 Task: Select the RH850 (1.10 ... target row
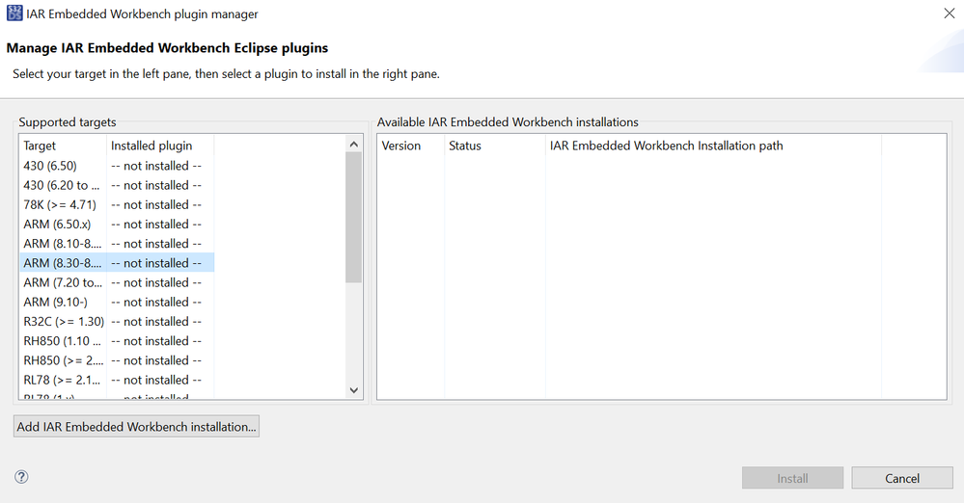[x=117, y=341]
